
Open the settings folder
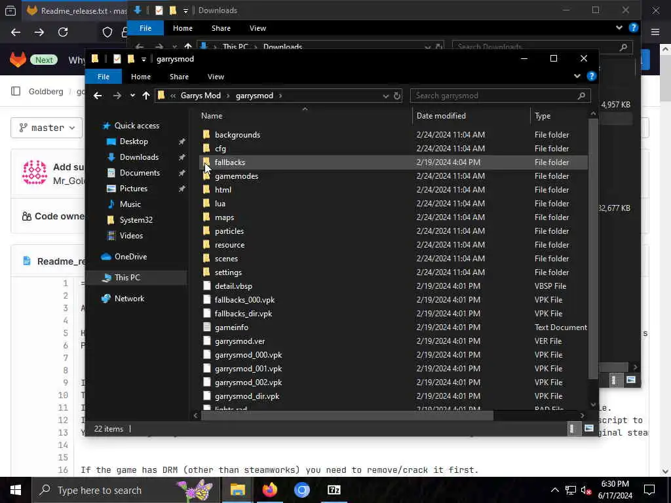tap(228, 272)
